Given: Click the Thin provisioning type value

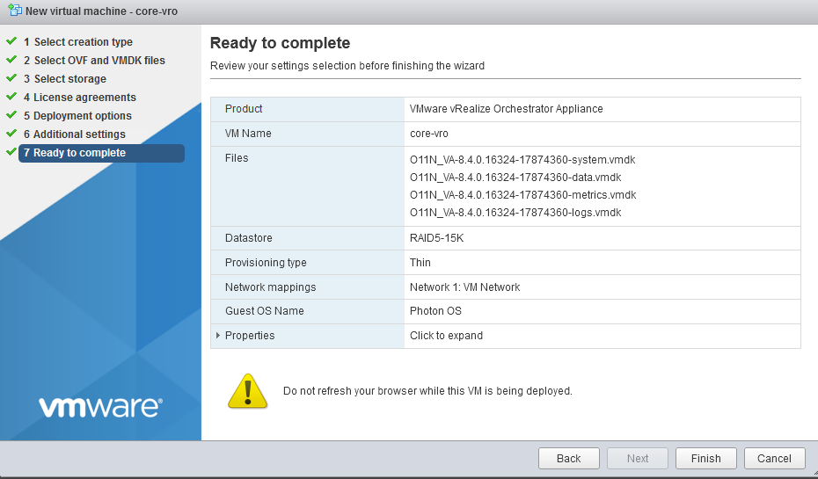Looking at the screenshot, I should pos(420,263).
